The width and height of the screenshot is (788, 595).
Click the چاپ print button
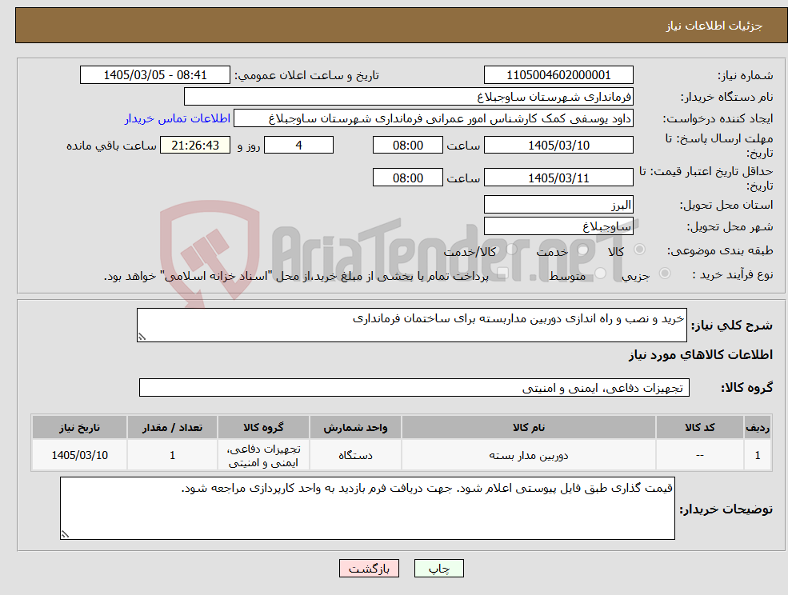click(x=438, y=569)
